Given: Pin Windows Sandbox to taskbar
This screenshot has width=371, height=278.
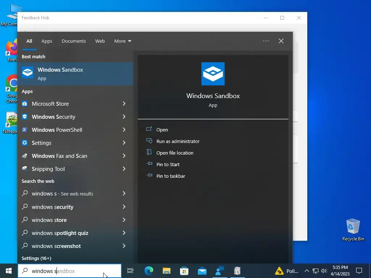Looking at the screenshot, I should pos(166,176).
